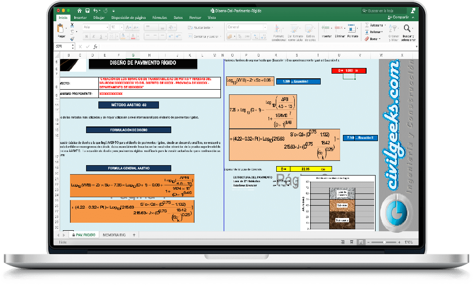The image size is (473, 285).
Task: Open the Customize Quick Access Toolbar dropdown
Action: [114, 11]
